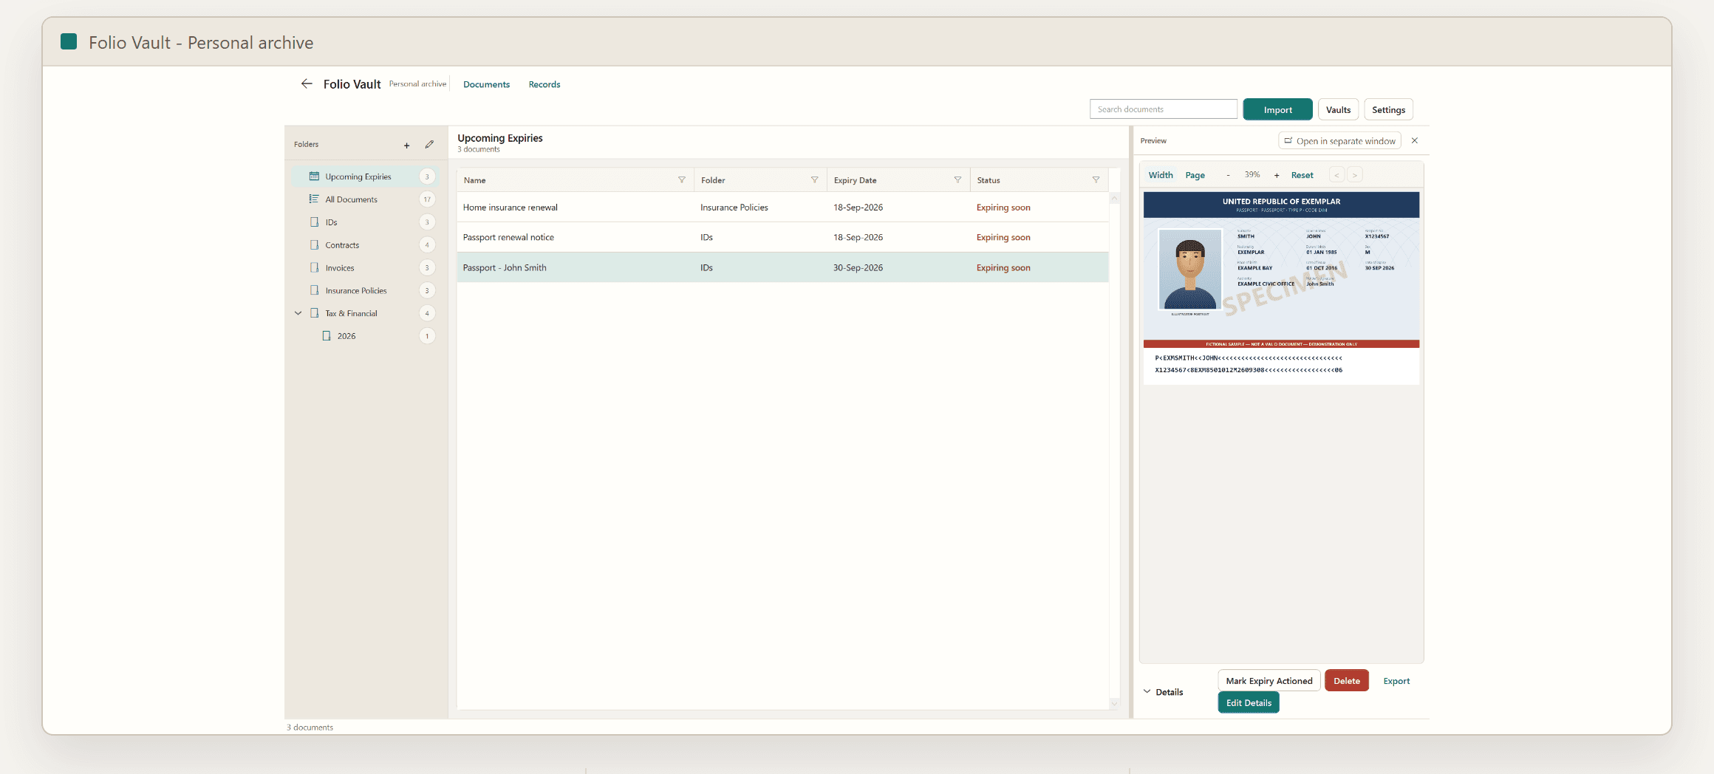
Task: Go to previous preview page
Action: [x=1336, y=175]
